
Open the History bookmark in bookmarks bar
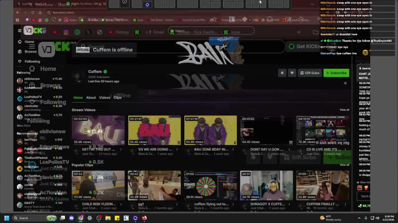click(x=71, y=20)
